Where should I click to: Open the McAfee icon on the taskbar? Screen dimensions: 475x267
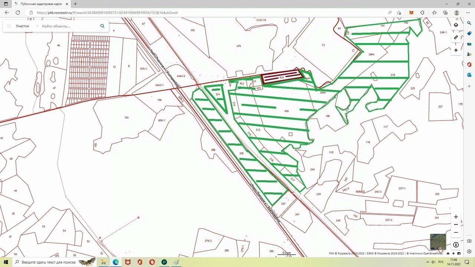tap(128, 262)
